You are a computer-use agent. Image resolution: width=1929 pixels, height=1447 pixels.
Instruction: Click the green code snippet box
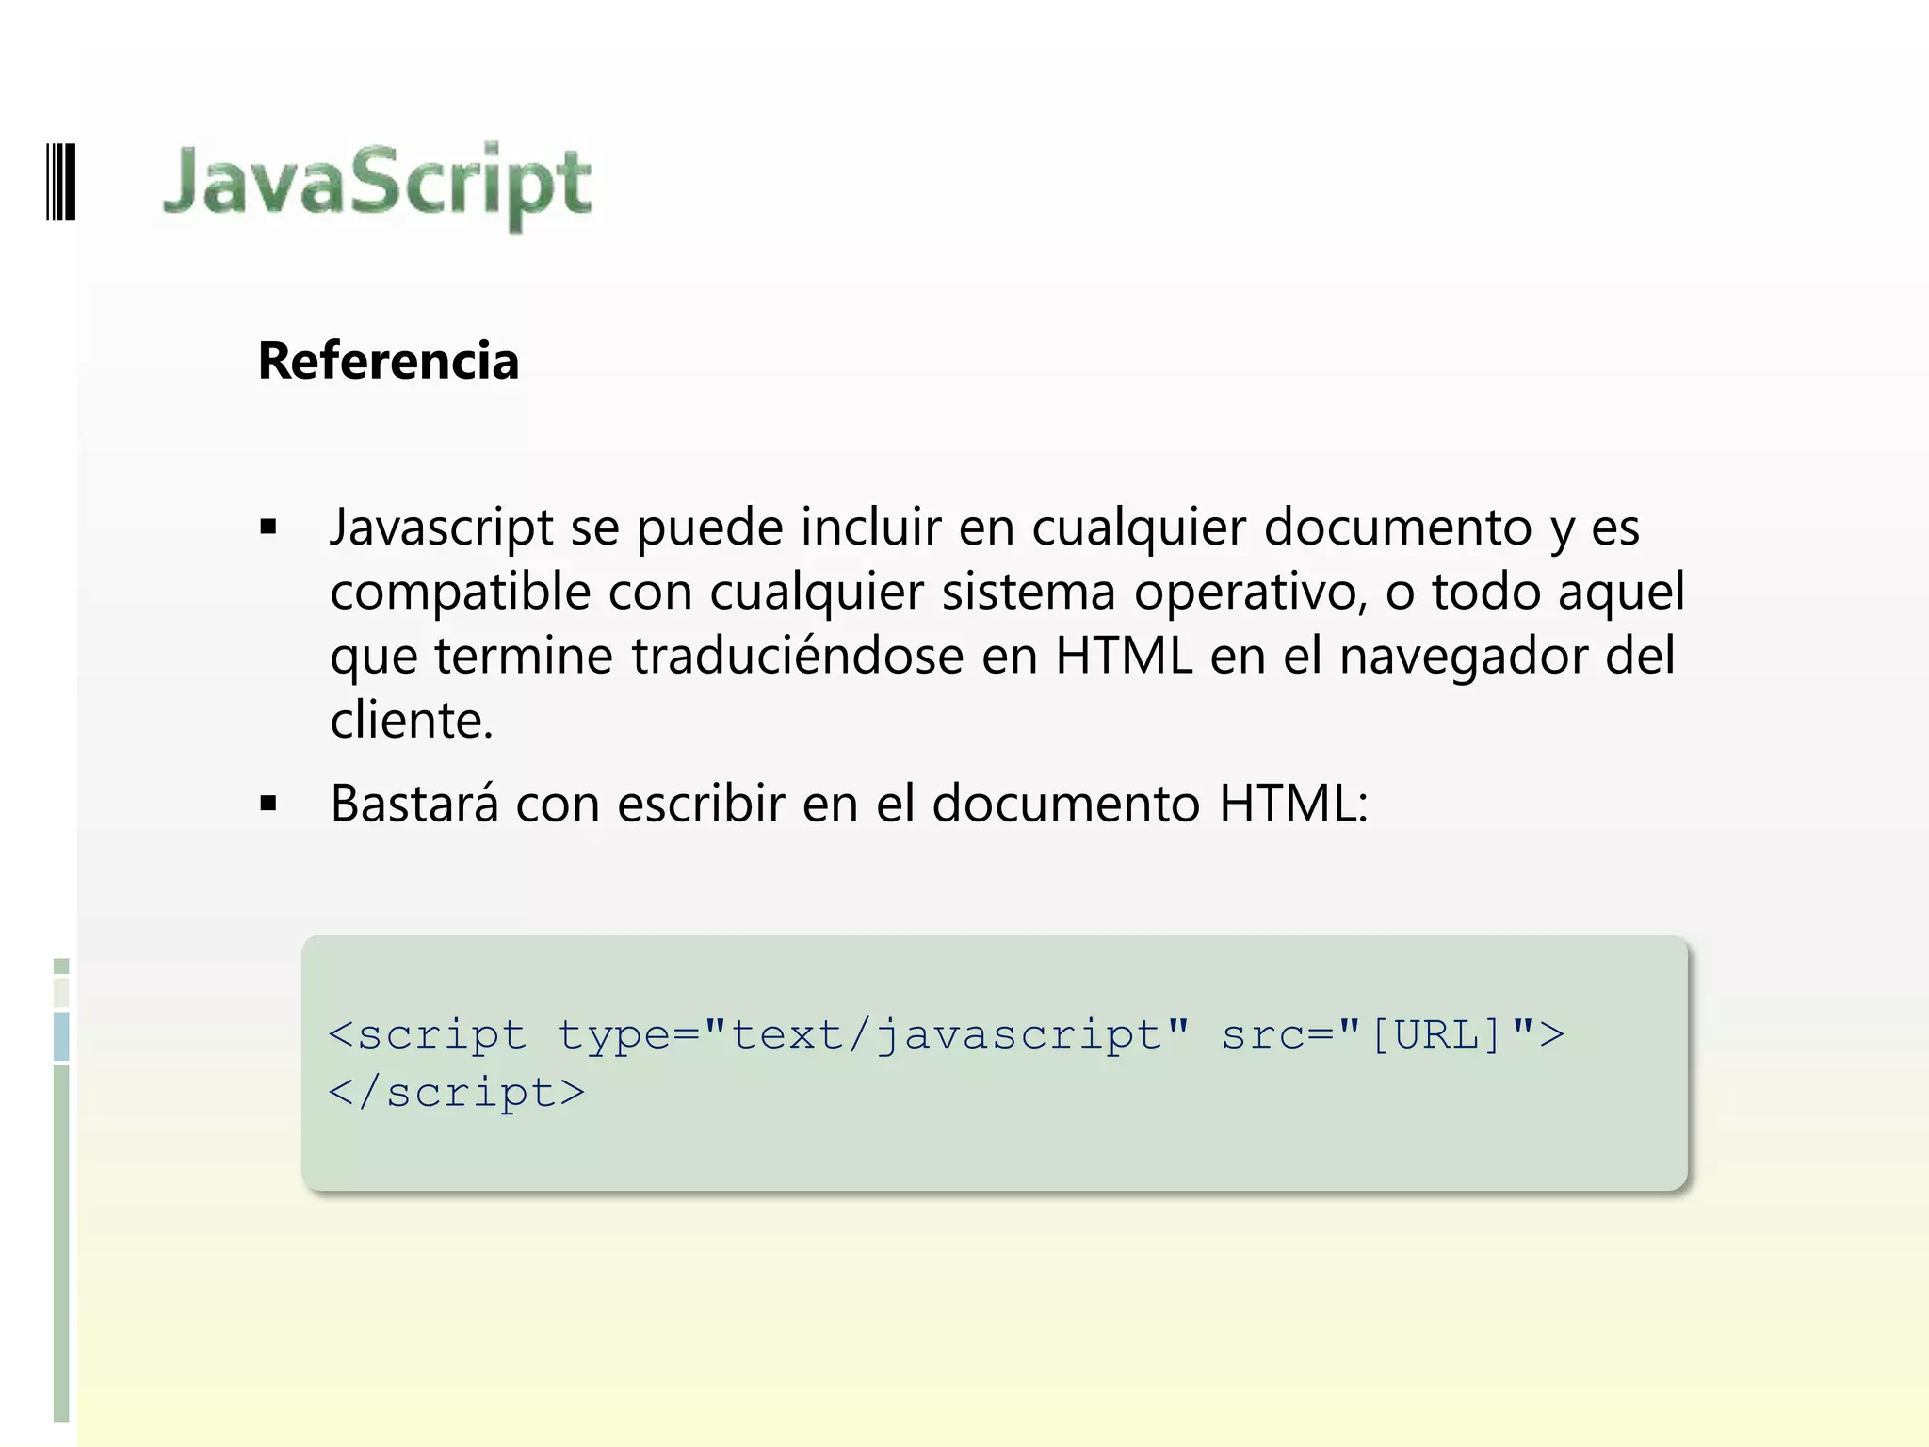click(994, 1063)
